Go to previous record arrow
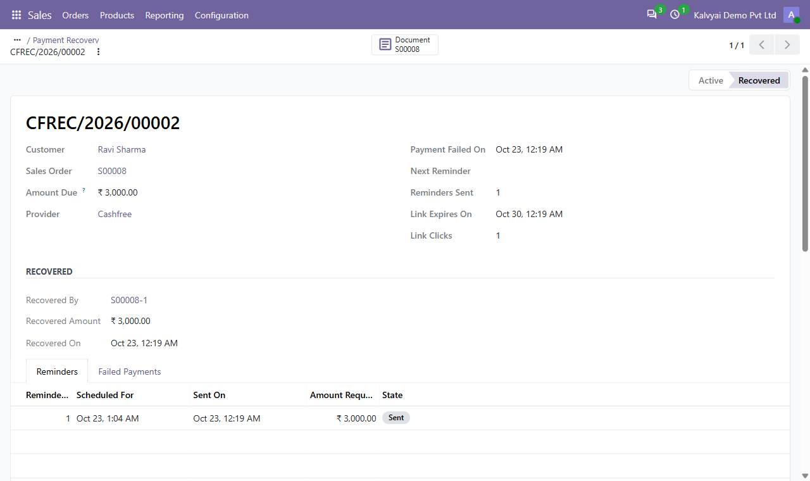The image size is (810, 481). [x=762, y=45]
